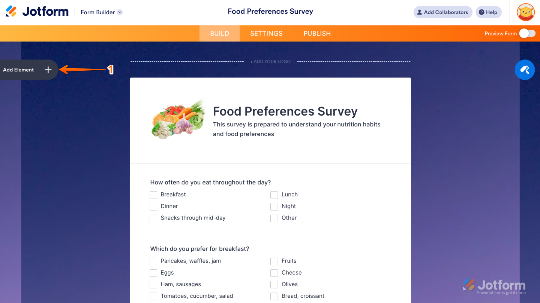
Task: Tick the Lunch option checkbox
Action: [274, 195]
